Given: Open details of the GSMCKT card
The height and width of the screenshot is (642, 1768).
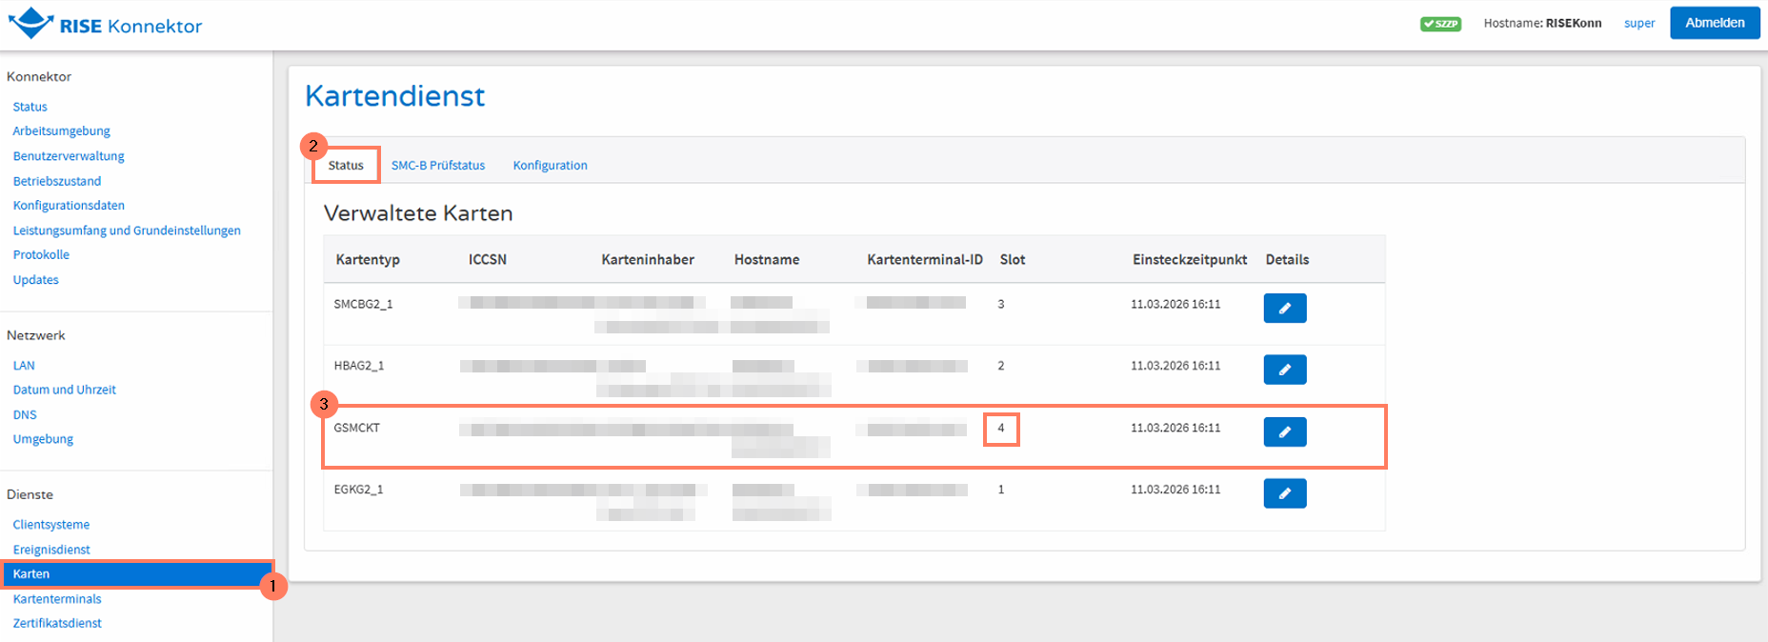Looking at the screenshot, I should [x=1284, y=431].
